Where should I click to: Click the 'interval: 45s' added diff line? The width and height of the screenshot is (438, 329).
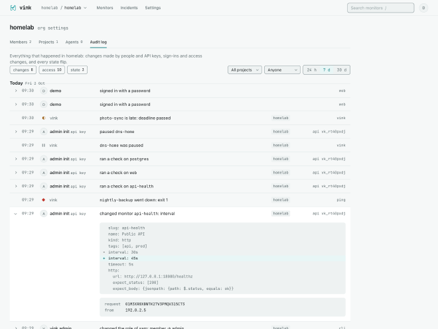(x=222, y=258)
